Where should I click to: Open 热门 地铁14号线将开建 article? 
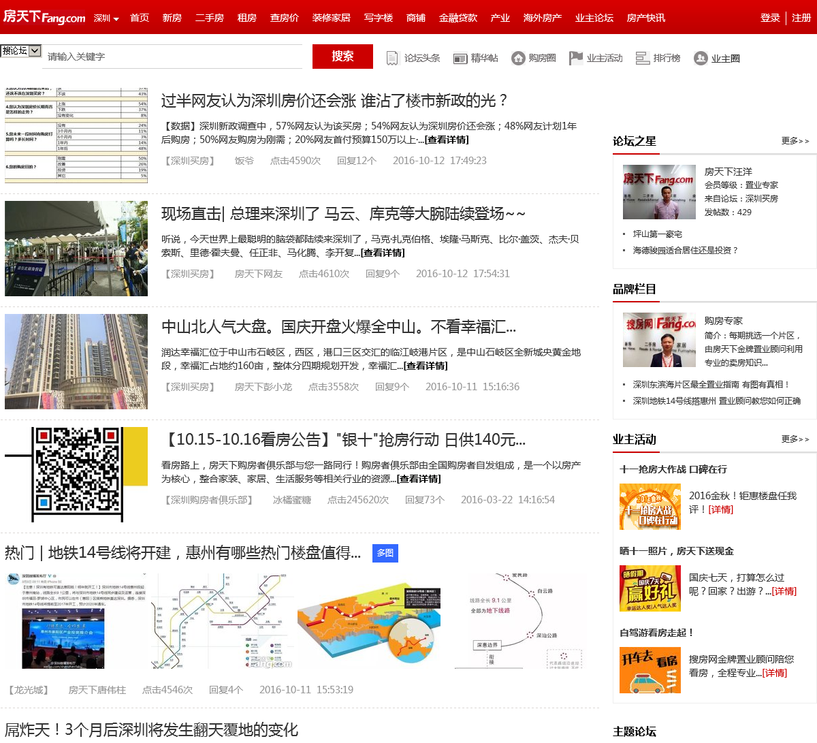click(183, 552)
